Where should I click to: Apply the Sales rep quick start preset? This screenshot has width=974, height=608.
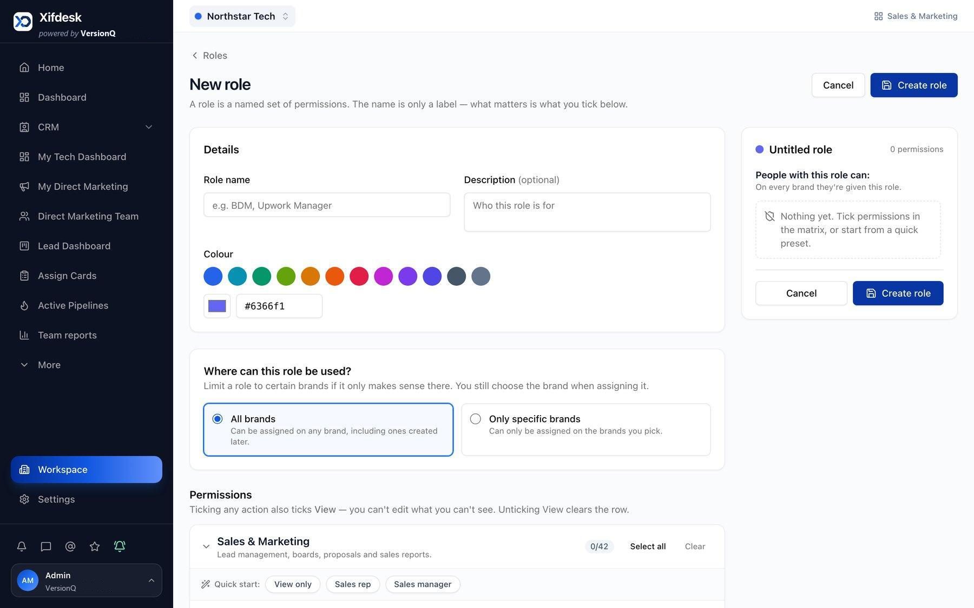coord(353,584)
